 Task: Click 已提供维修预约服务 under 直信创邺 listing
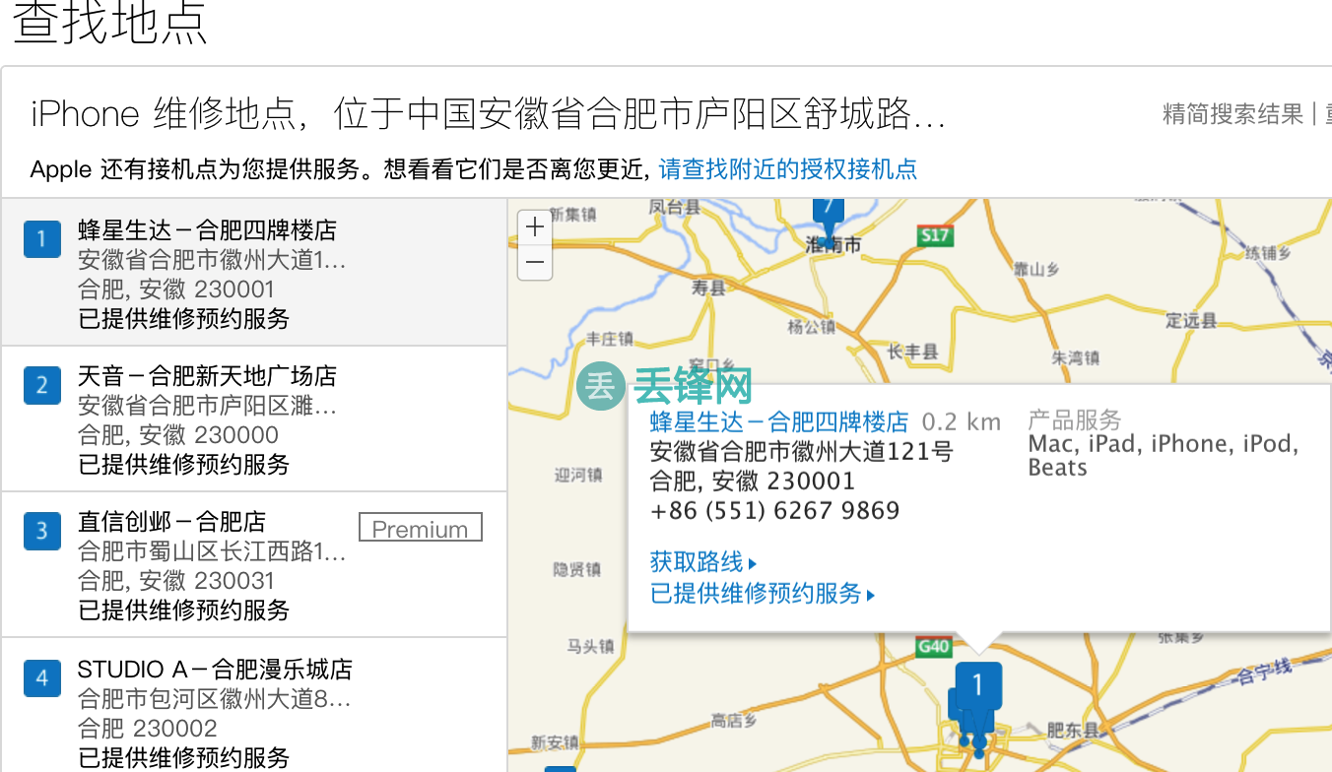pos(183,610)
